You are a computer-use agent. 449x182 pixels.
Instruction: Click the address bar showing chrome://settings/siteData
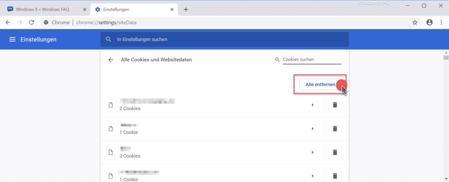click(230, 23)
